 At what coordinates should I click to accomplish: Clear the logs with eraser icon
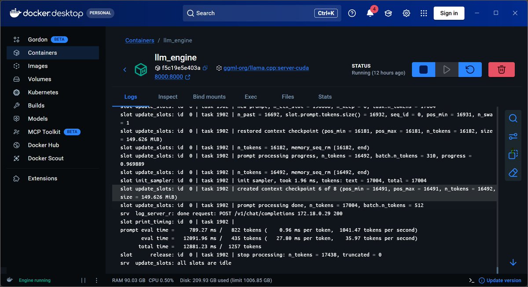tap(513, 173)
